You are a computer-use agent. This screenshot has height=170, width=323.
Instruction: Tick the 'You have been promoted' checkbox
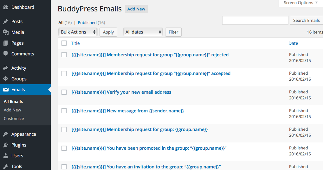(x=64, y=148)
